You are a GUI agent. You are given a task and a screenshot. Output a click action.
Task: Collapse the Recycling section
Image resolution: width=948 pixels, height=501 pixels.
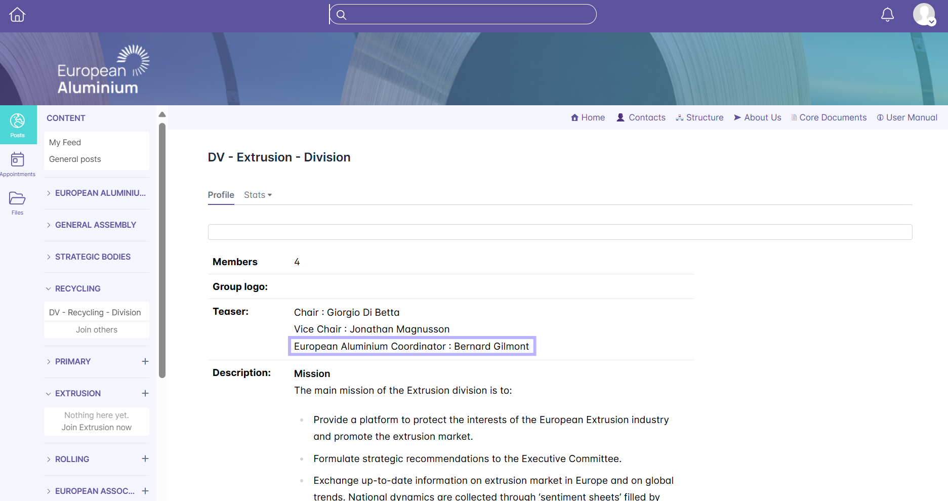pos(77,288)
